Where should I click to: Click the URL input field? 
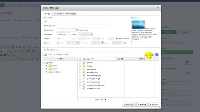coord(84,21)
